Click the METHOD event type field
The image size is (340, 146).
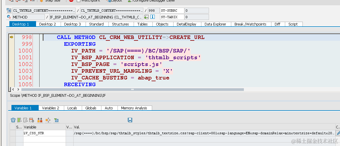(28, 17)
